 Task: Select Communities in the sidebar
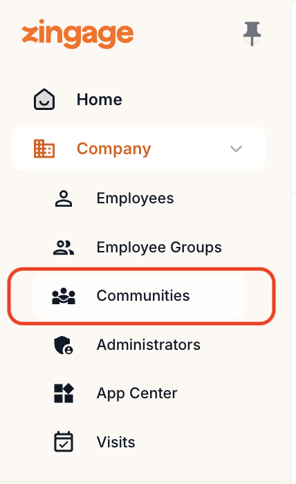coord(143,296)
